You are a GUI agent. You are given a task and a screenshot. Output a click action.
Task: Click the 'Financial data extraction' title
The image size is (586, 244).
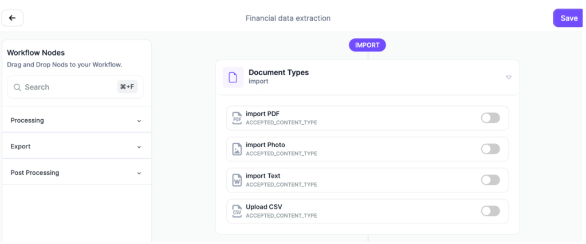coord(288,18)
